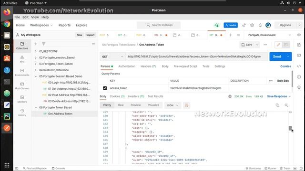This screenshot has height=171, width=305.
Task: Open the Fortigate_Environment selector dropdown
Action: point(270,35)
